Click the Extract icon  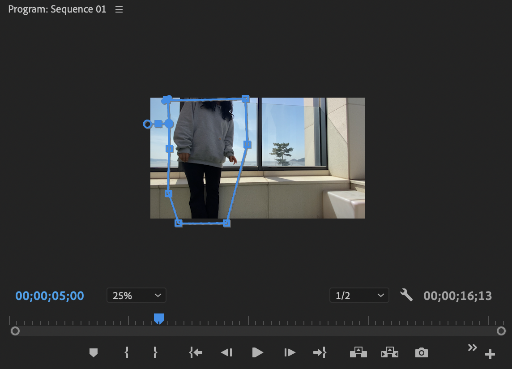point(390,352)
